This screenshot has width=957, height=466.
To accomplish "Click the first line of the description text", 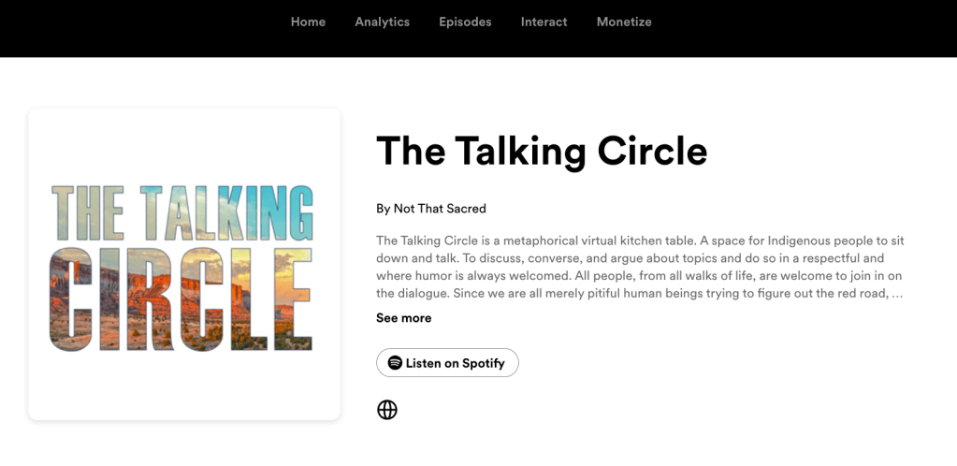I will (640, 240).
